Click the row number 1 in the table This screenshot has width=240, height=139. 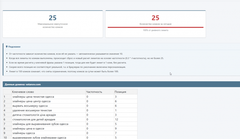[7, 97]
